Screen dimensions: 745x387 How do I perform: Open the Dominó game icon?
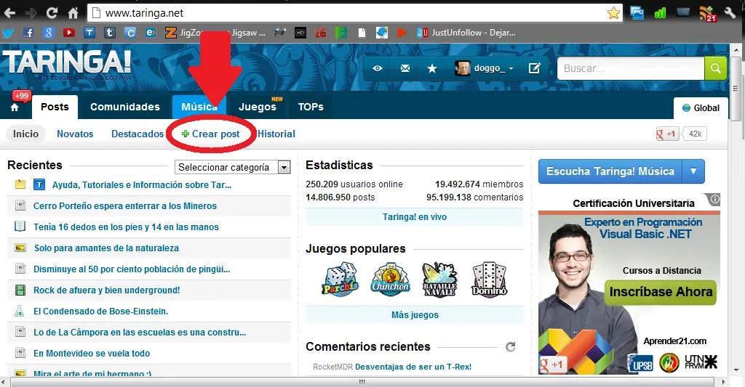coord(490,280)
